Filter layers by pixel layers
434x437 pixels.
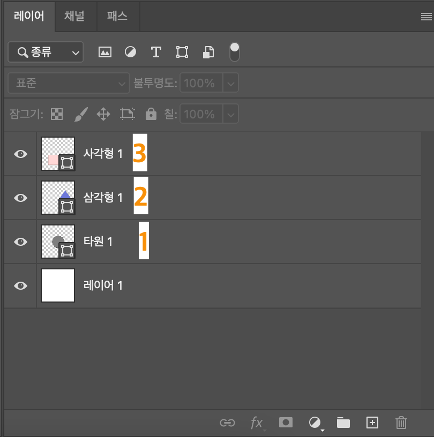105,52
